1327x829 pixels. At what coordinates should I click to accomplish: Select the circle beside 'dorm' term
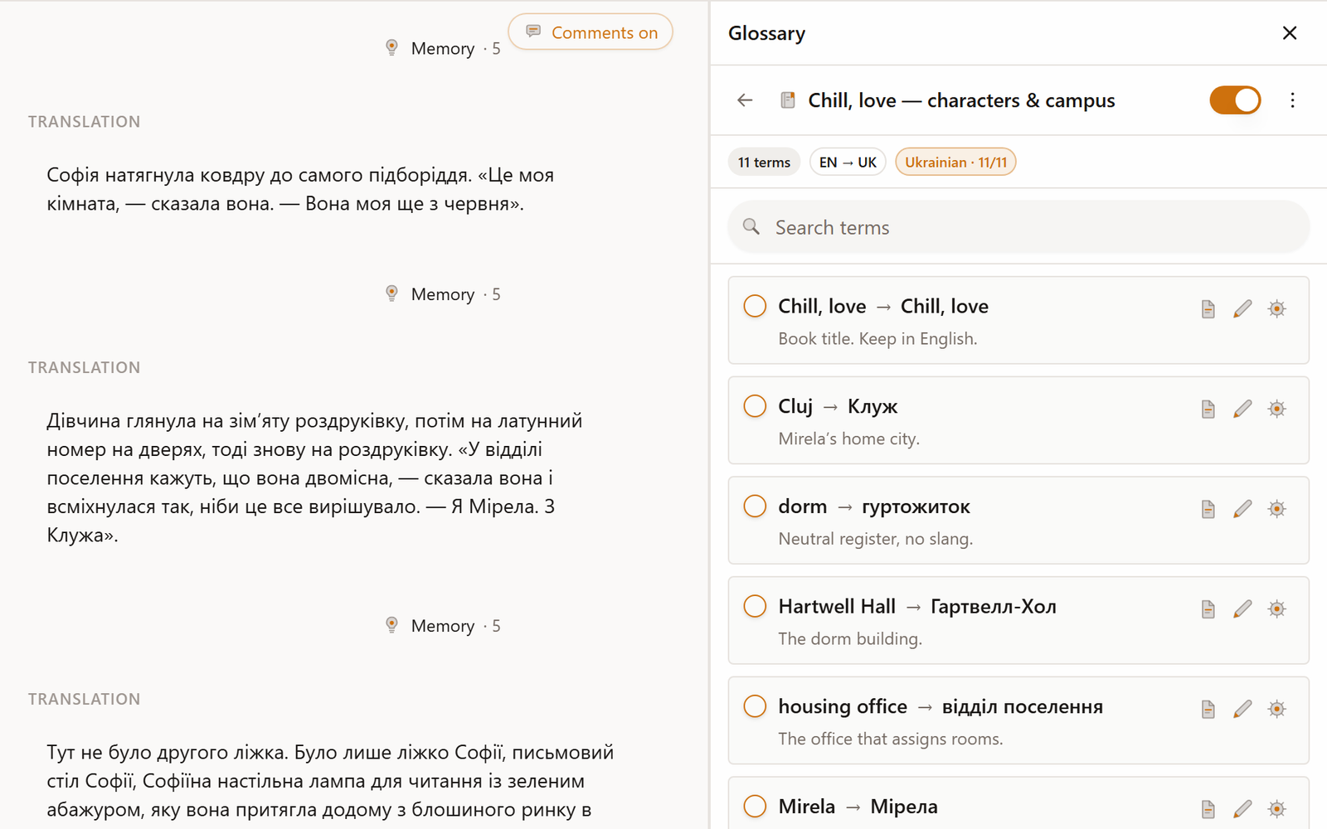click(755, 506)
